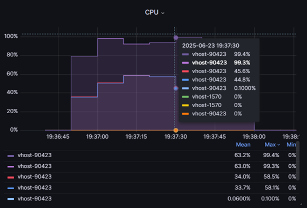Click the legend vertical scrollbar

(298, 160)
